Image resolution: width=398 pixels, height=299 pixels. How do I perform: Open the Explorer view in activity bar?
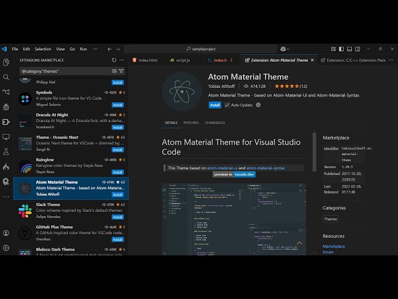point(6,62)
